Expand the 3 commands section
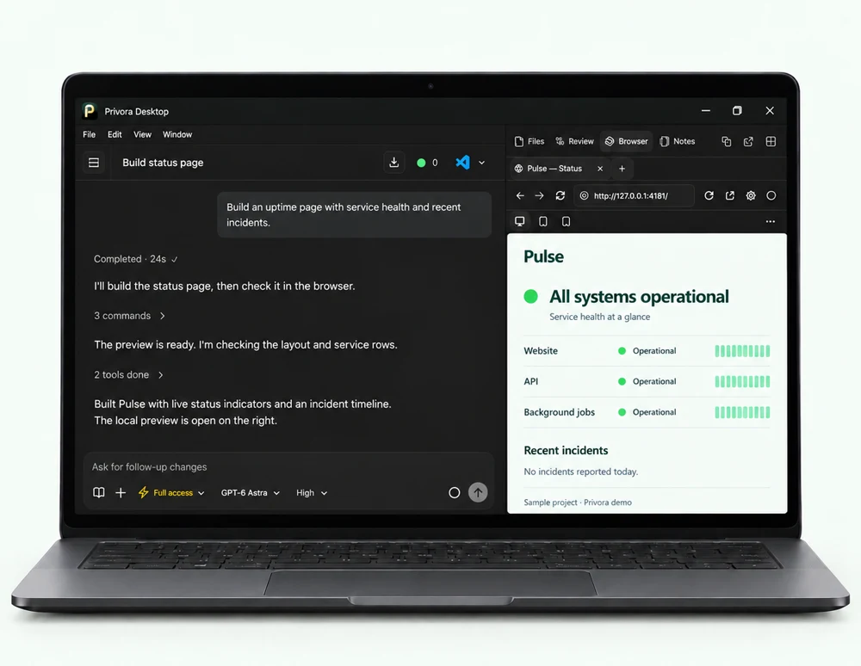 (x=130, y=316)
